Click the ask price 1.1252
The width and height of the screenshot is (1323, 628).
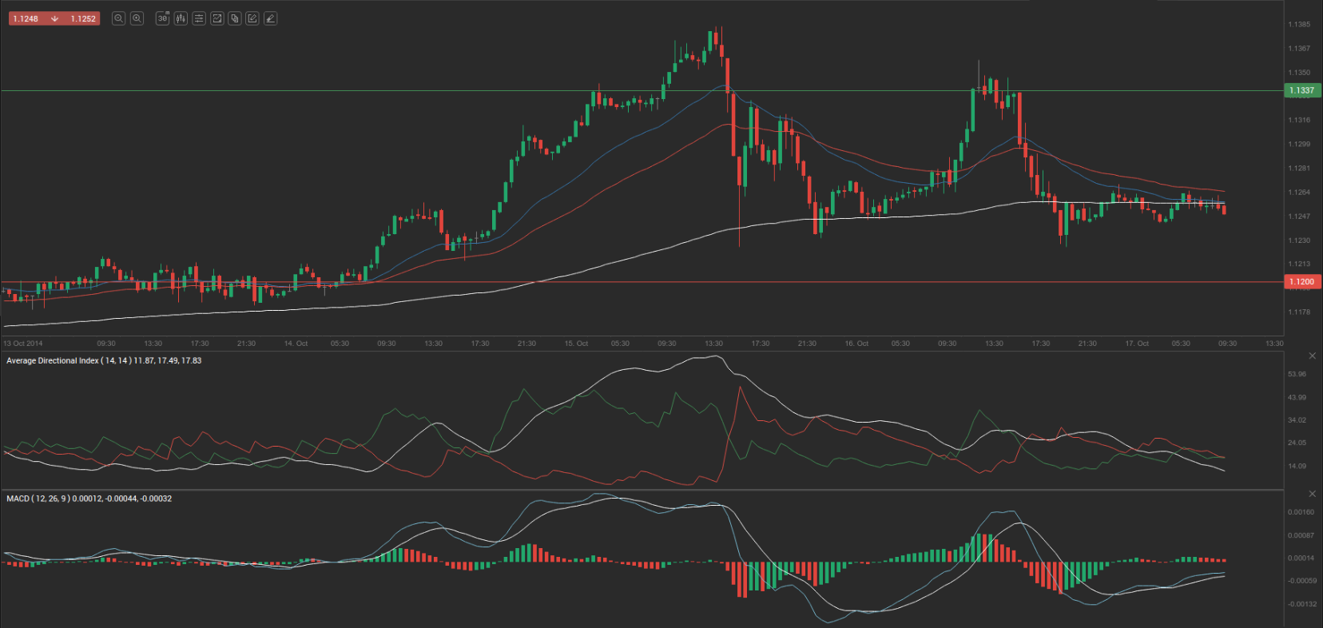[83, 18]
